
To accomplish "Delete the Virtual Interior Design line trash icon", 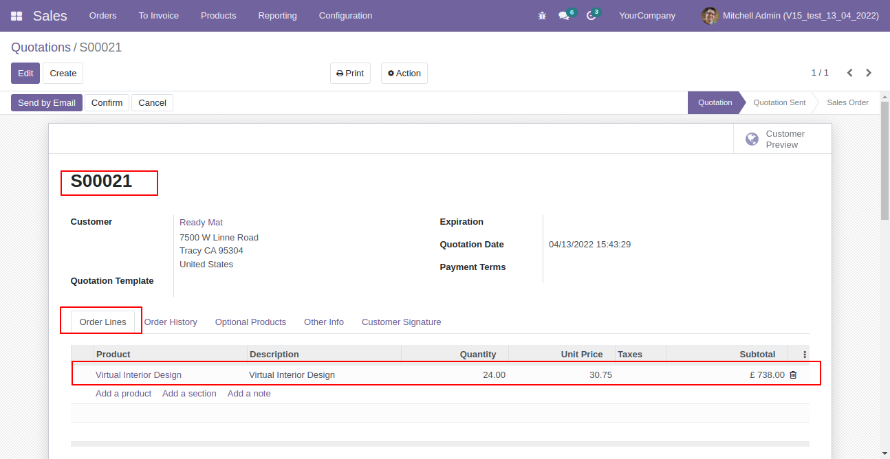I will 793,374.
